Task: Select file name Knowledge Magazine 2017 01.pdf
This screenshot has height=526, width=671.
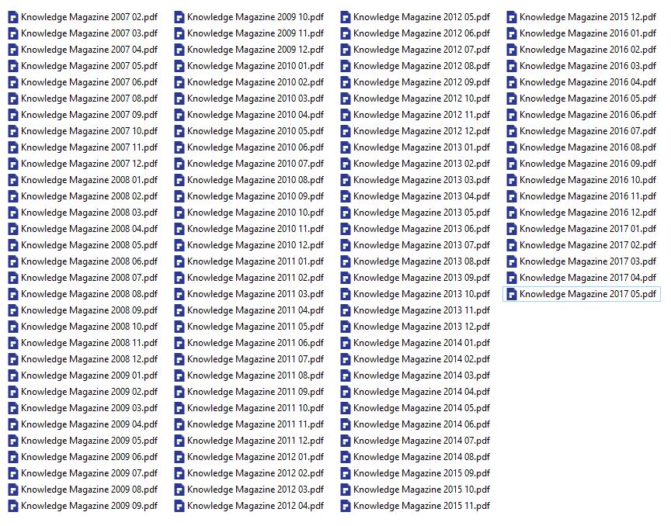Action: [x=587, y=229]
